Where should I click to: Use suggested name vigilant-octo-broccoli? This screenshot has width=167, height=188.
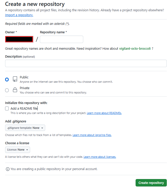coord(135,49)
